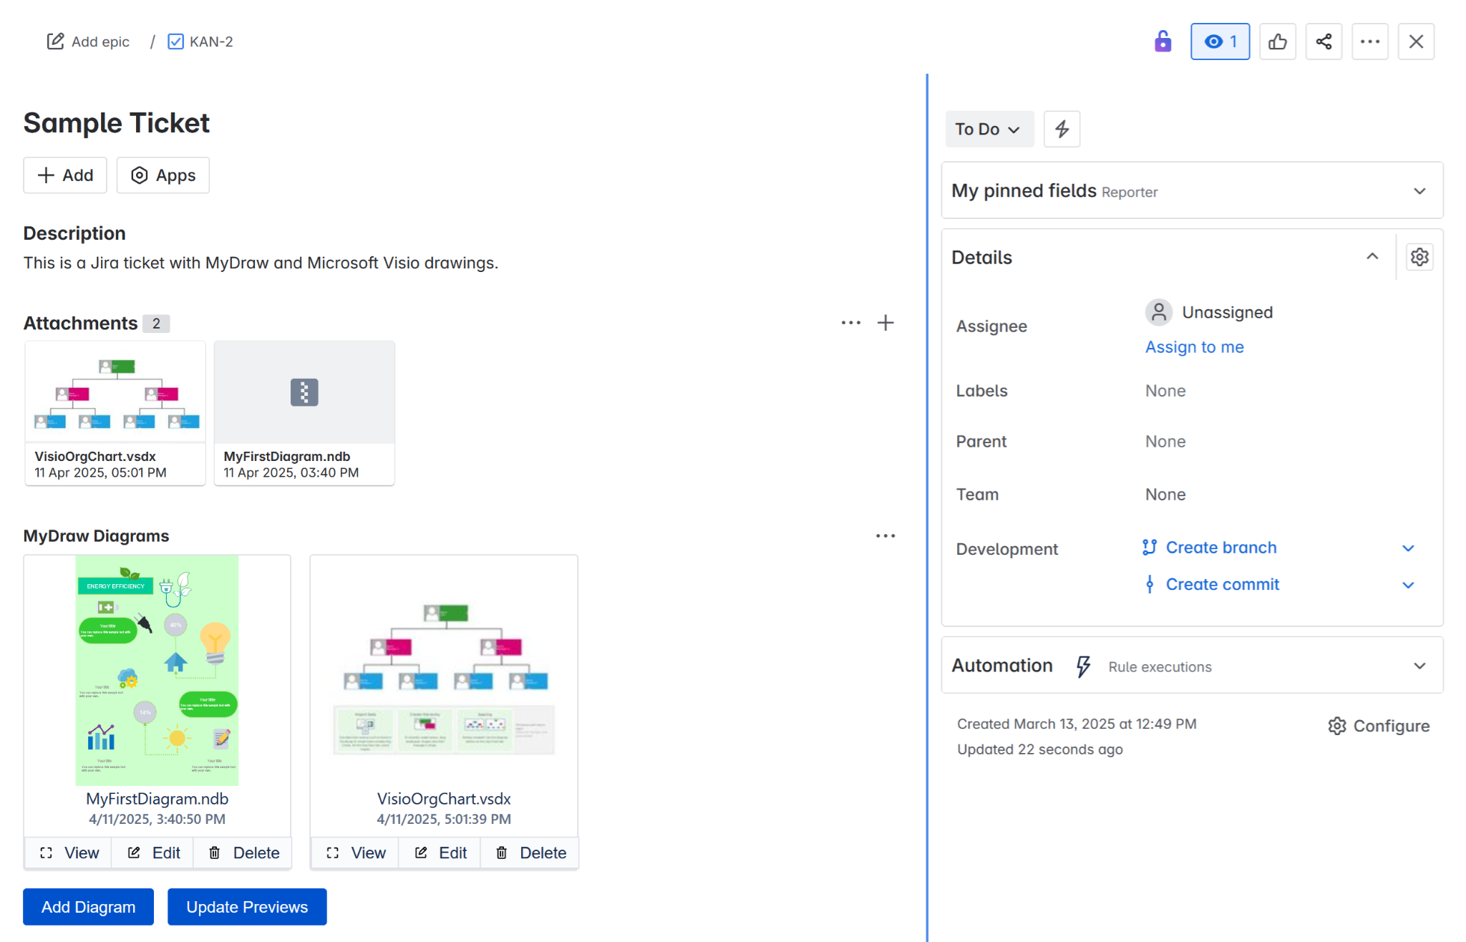Open the share issue icon
This screenshot has height=942, width=1466.
pyautogui.click(x=1324, y=42)
